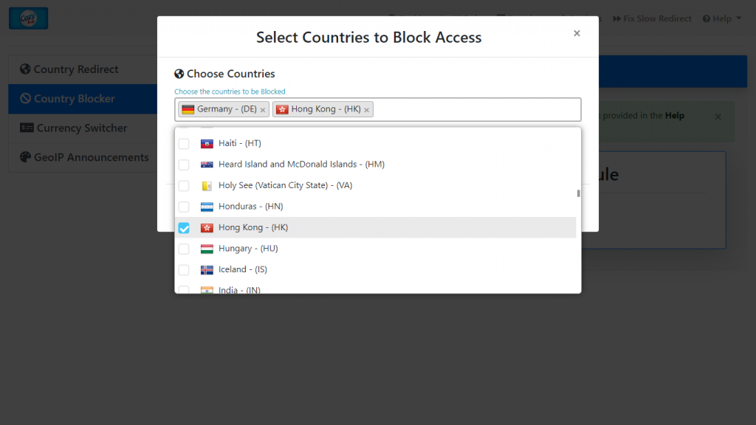This screenshot has height=425, width=756.
Task: Enable the Heard Island and McDonald Islands checkbox
Action: (x=184, y=165)
